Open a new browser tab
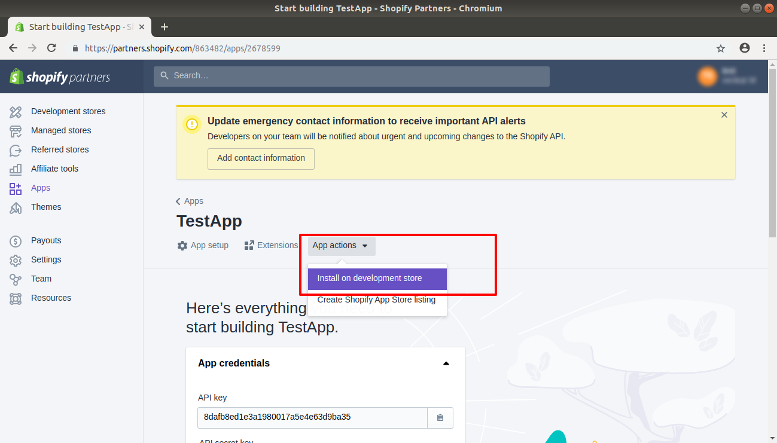Viewport: 777px width, 443px height. pyautogui.click(x=164, y=27)
